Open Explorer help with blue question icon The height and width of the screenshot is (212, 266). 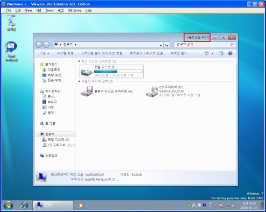click(230, 53)
